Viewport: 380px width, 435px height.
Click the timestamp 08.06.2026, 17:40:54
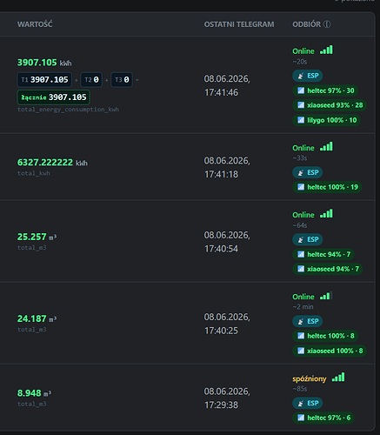pyautogui.click(x=227, y=242)
